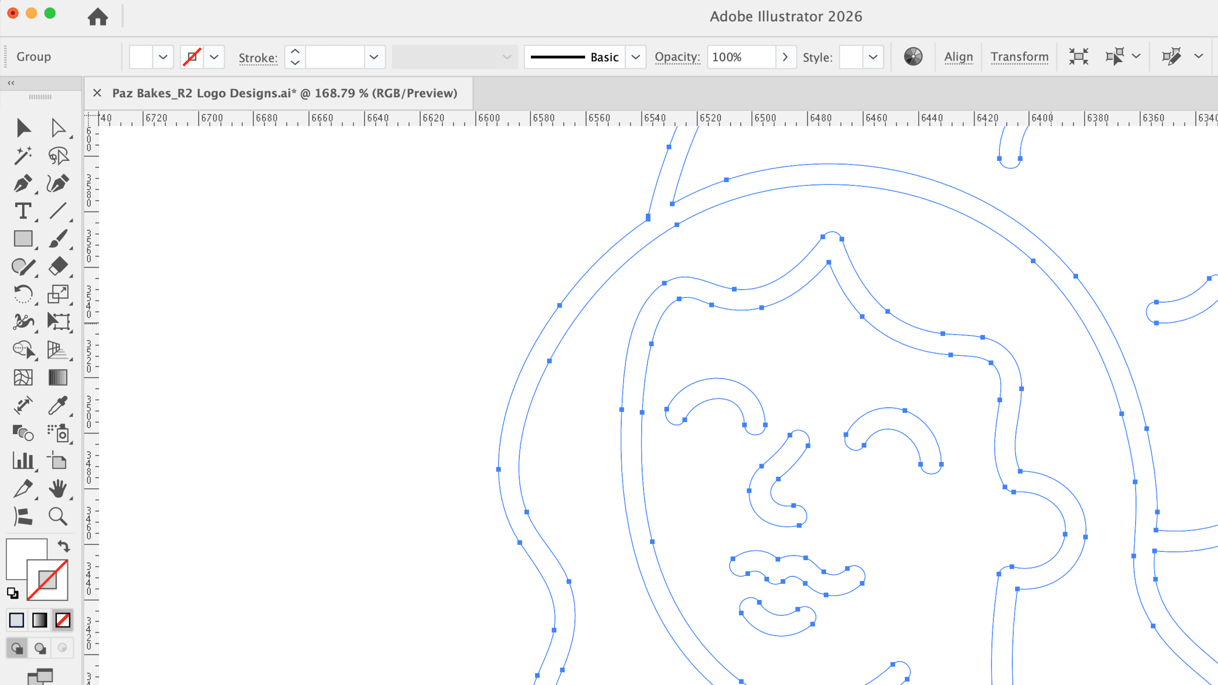
Task: Activate the Zoom tool
Action: [x=58, y=516]
